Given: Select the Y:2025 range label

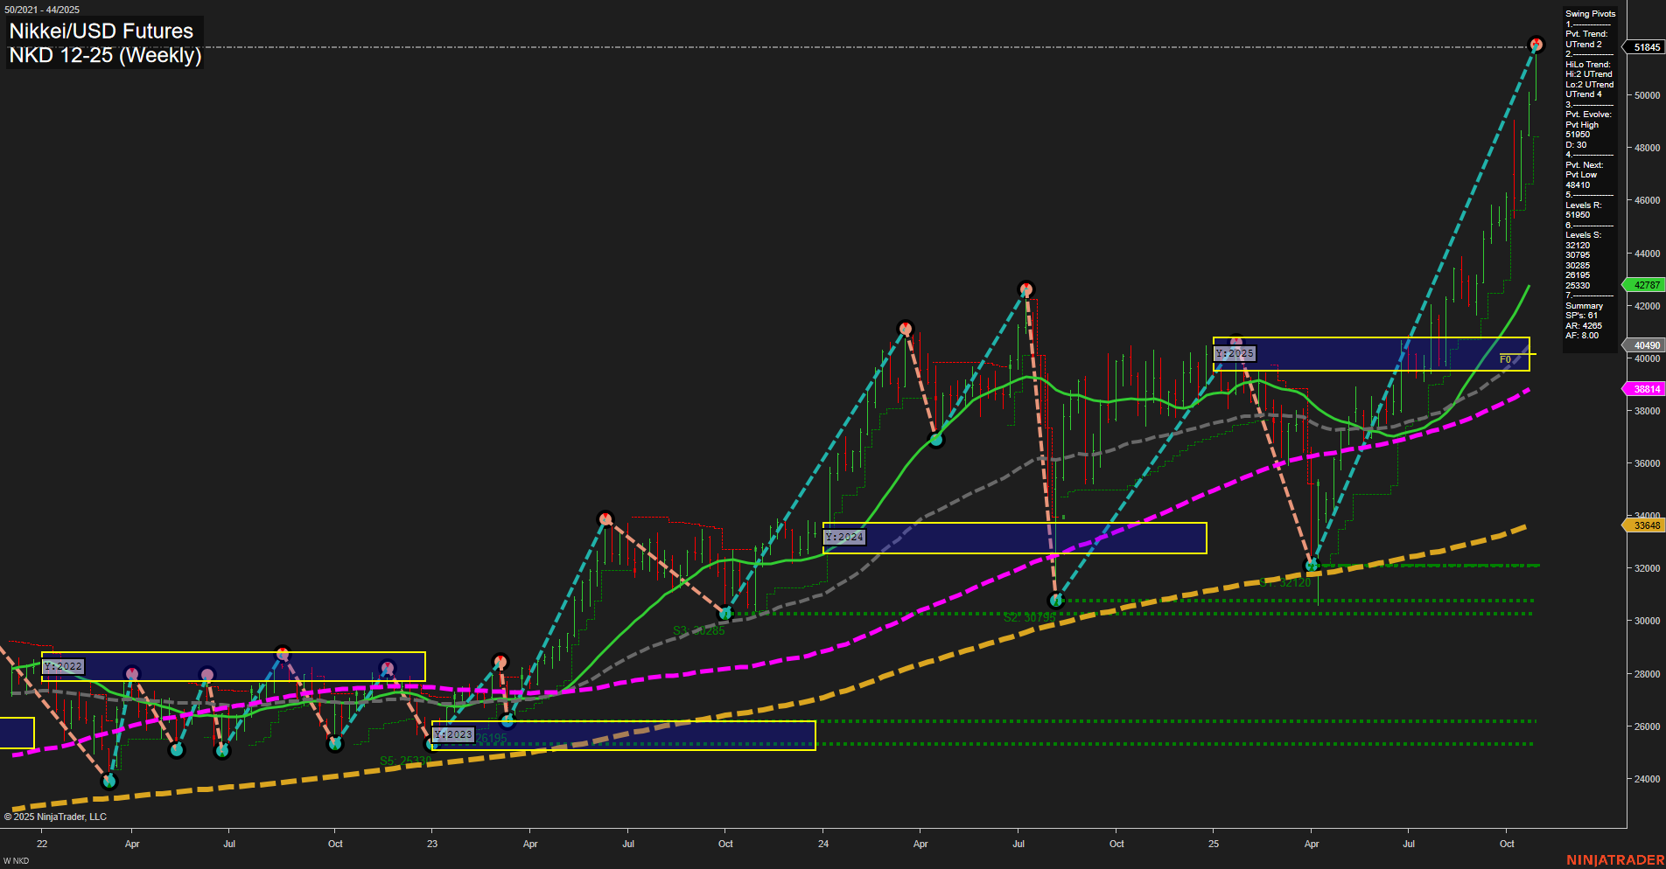Looking at the screenshot, I should (x=1234, y=353).
